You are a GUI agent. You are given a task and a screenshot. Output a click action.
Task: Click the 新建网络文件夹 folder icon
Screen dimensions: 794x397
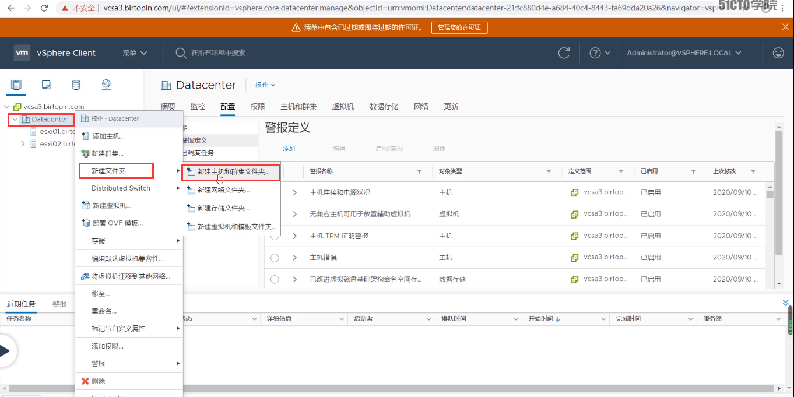(191, 190)
